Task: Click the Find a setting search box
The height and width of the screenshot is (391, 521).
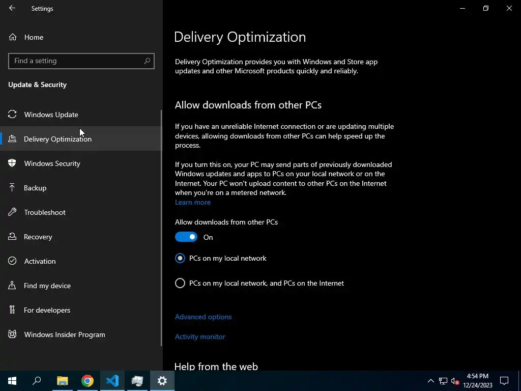Action: tap(81, 61)
